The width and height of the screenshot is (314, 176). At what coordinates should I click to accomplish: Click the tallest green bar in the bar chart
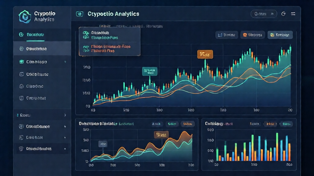pos(277,147)
